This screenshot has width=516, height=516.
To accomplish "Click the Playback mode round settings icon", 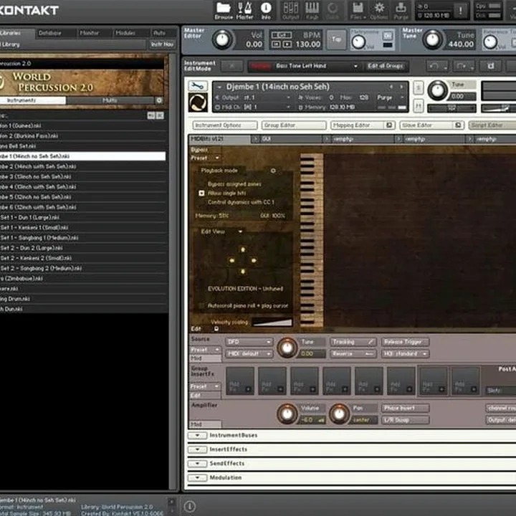I will (x=273, y=171).
